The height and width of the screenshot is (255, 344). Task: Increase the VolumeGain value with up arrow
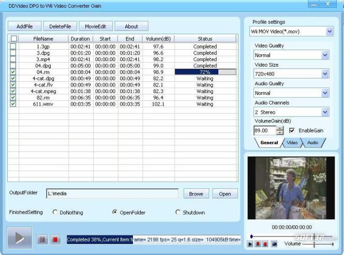coord(280,128)
